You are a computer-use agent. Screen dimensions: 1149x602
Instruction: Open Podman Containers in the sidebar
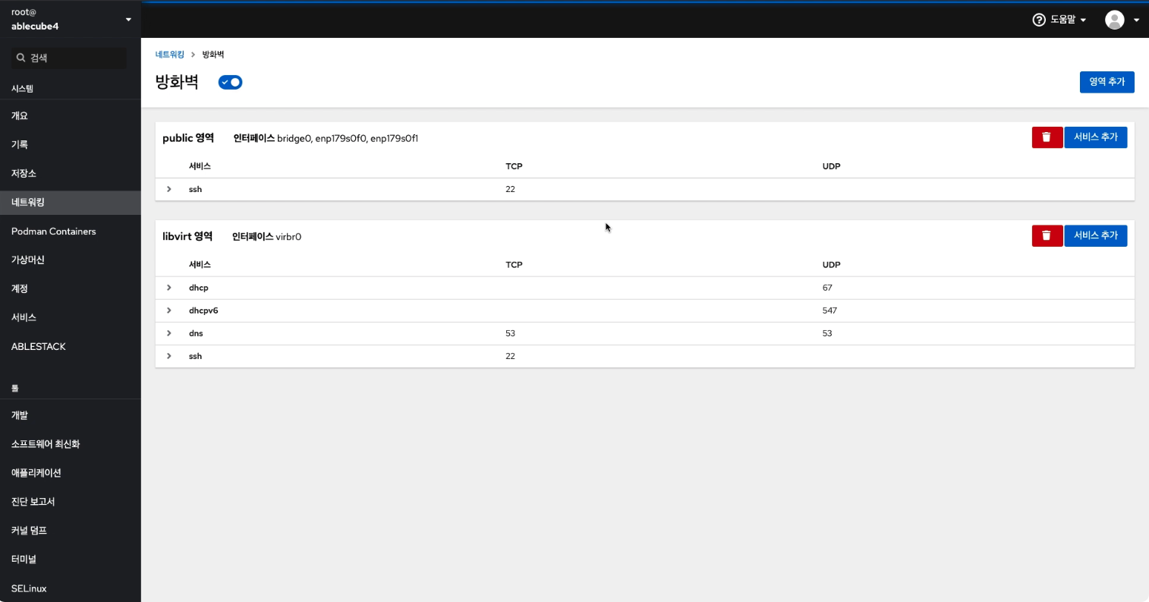tap(71, 231)
